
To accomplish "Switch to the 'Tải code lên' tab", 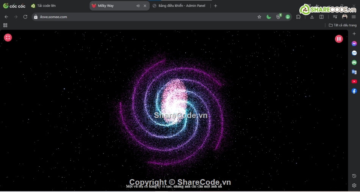I will click(46, 6).
